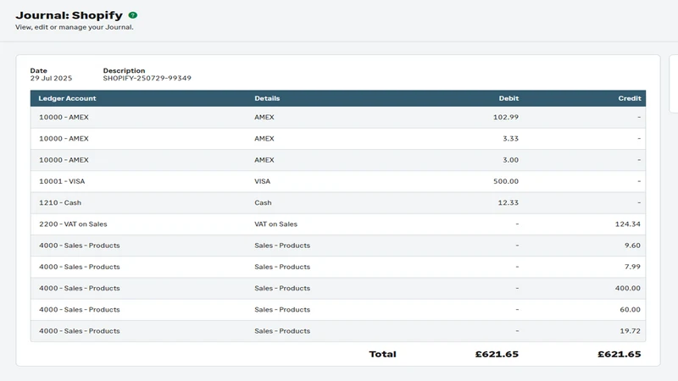Select ledger account 2200 - VAT on Sales
678x381 pixels.
(73, 224)
